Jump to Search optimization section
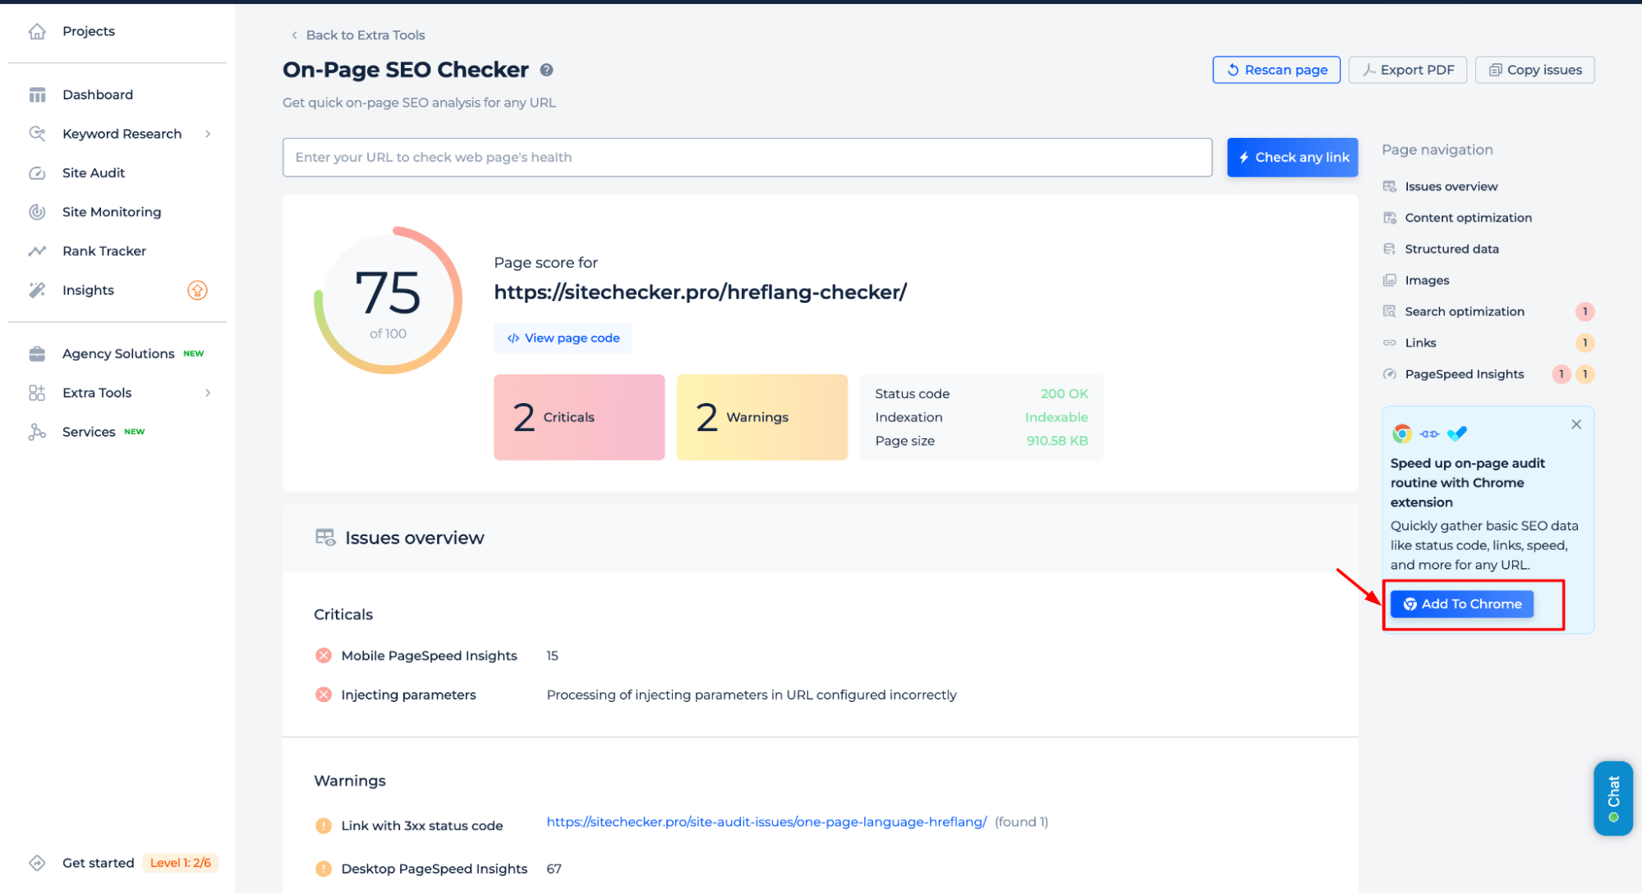Screen dimensions: 1642x894 click(1465, 312)
